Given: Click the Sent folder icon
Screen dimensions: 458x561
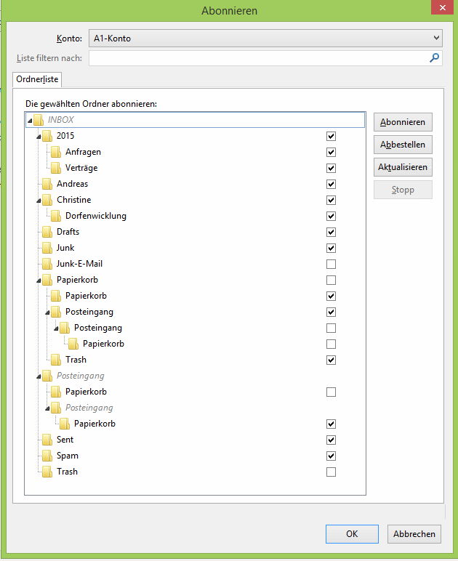Looking at the screenshot, I should tap(47, 440).
